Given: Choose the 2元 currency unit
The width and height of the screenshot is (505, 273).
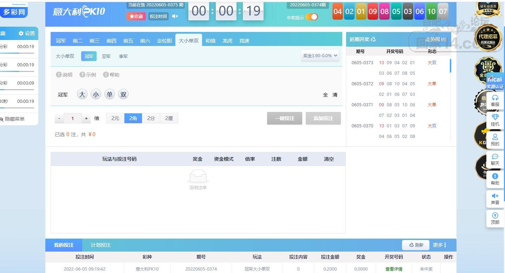Looking at the screenshot, I should (x=115, y=118).
